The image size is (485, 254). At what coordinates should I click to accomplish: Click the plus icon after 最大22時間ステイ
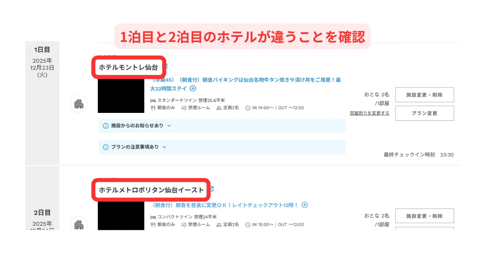tap(193, 88)
